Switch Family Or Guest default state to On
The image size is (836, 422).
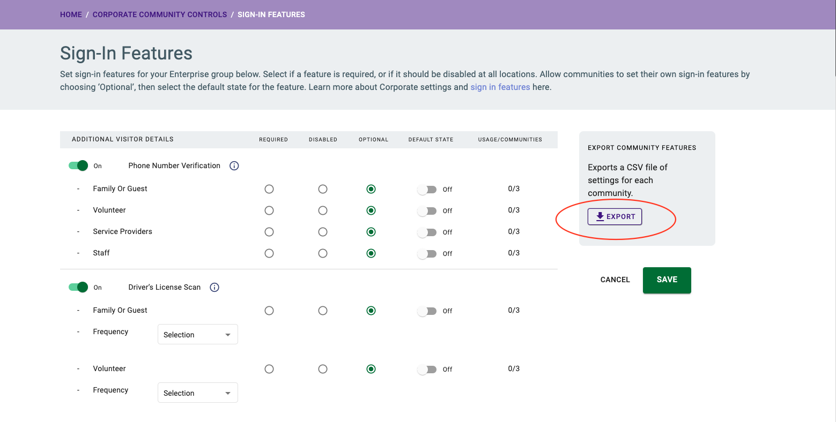(426, 189)
